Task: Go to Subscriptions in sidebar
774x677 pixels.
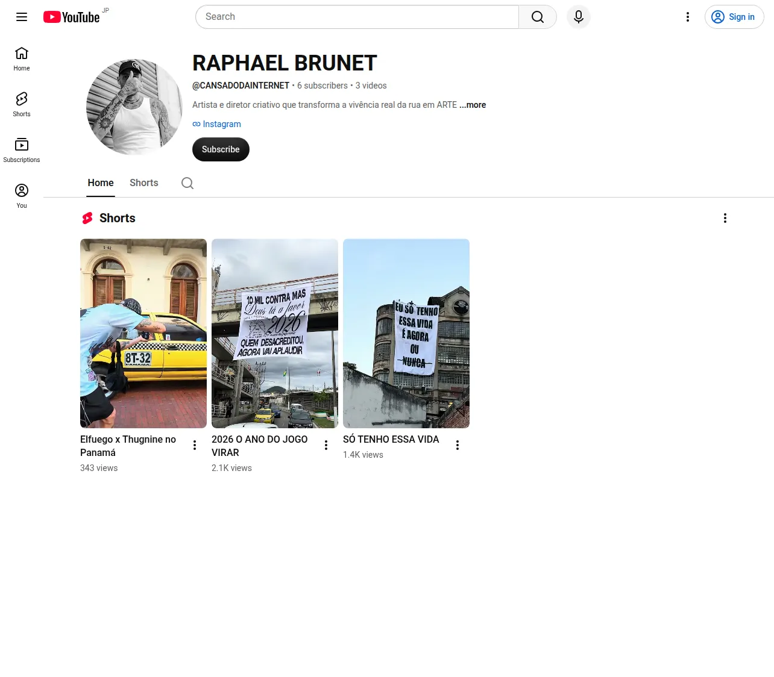Action: pyautogui.click(x=22, y=151)
